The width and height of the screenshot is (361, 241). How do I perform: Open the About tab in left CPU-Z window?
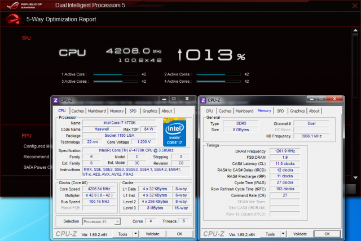coord(167,111)
